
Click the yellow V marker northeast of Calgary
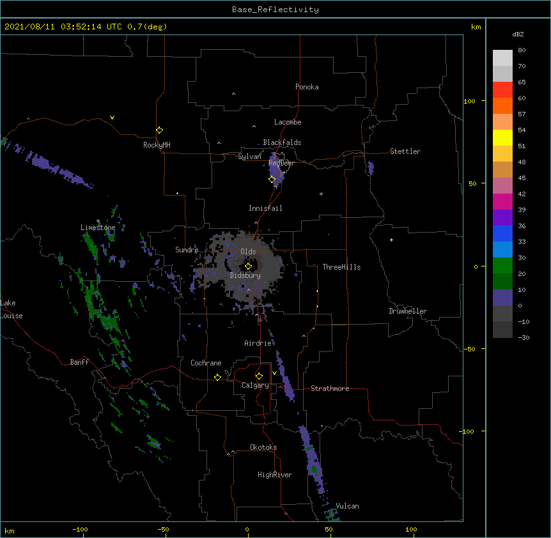274,373
